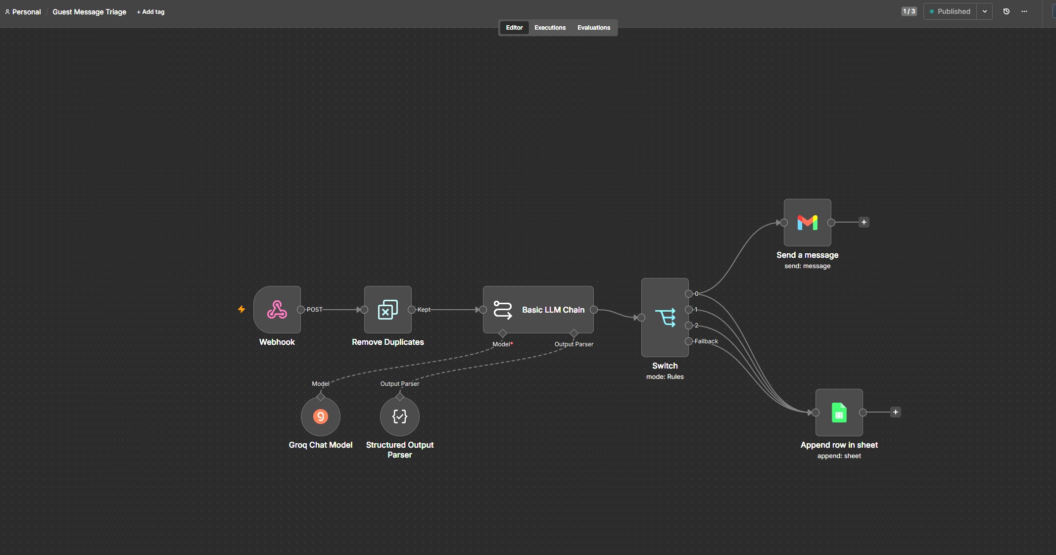Expand the Published status dropdown
The image size is (1056, 555).
point(985,11)
